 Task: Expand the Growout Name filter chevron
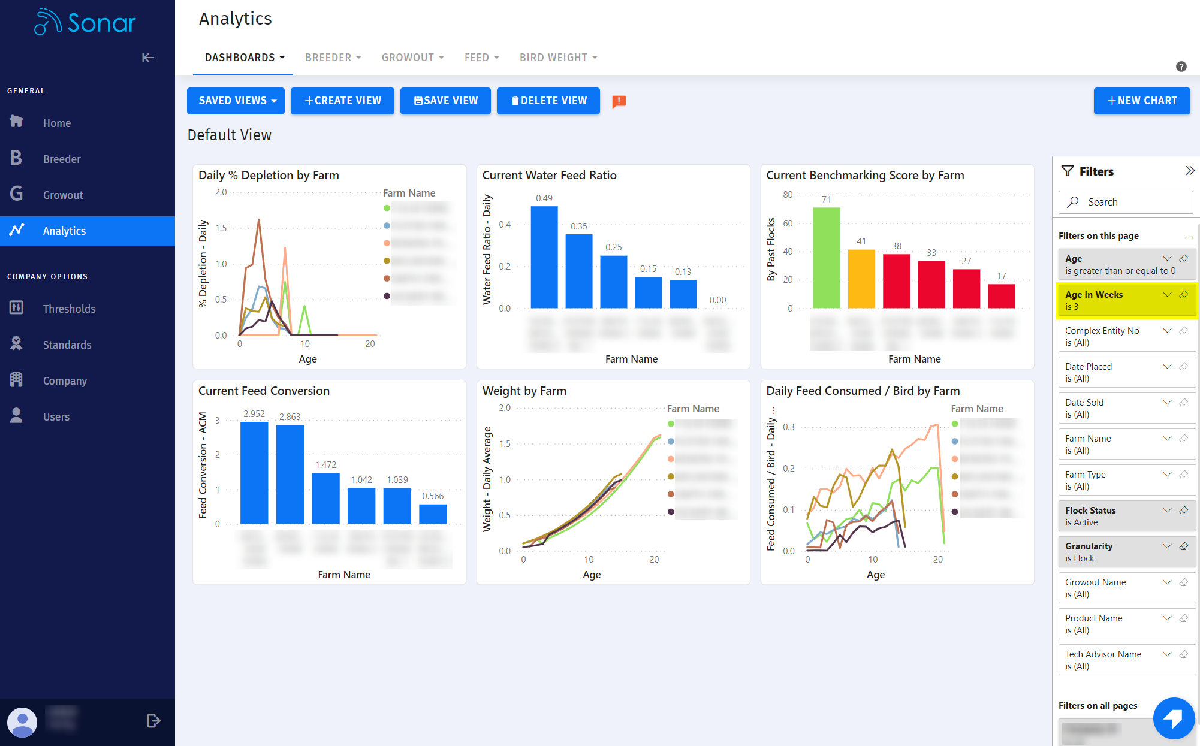click(1167, 582)
